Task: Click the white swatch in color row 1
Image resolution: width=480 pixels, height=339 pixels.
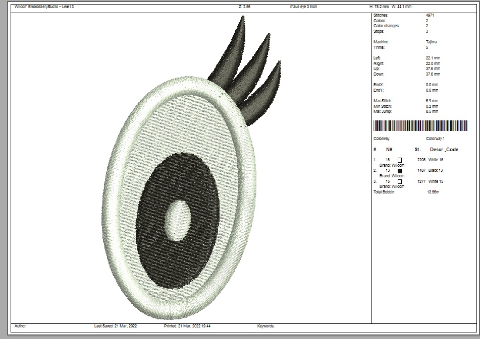Action: (400, 160)
